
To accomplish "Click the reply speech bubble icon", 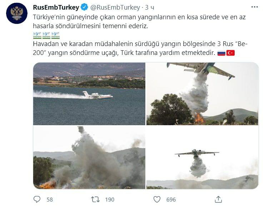I will tap(37, 199).
